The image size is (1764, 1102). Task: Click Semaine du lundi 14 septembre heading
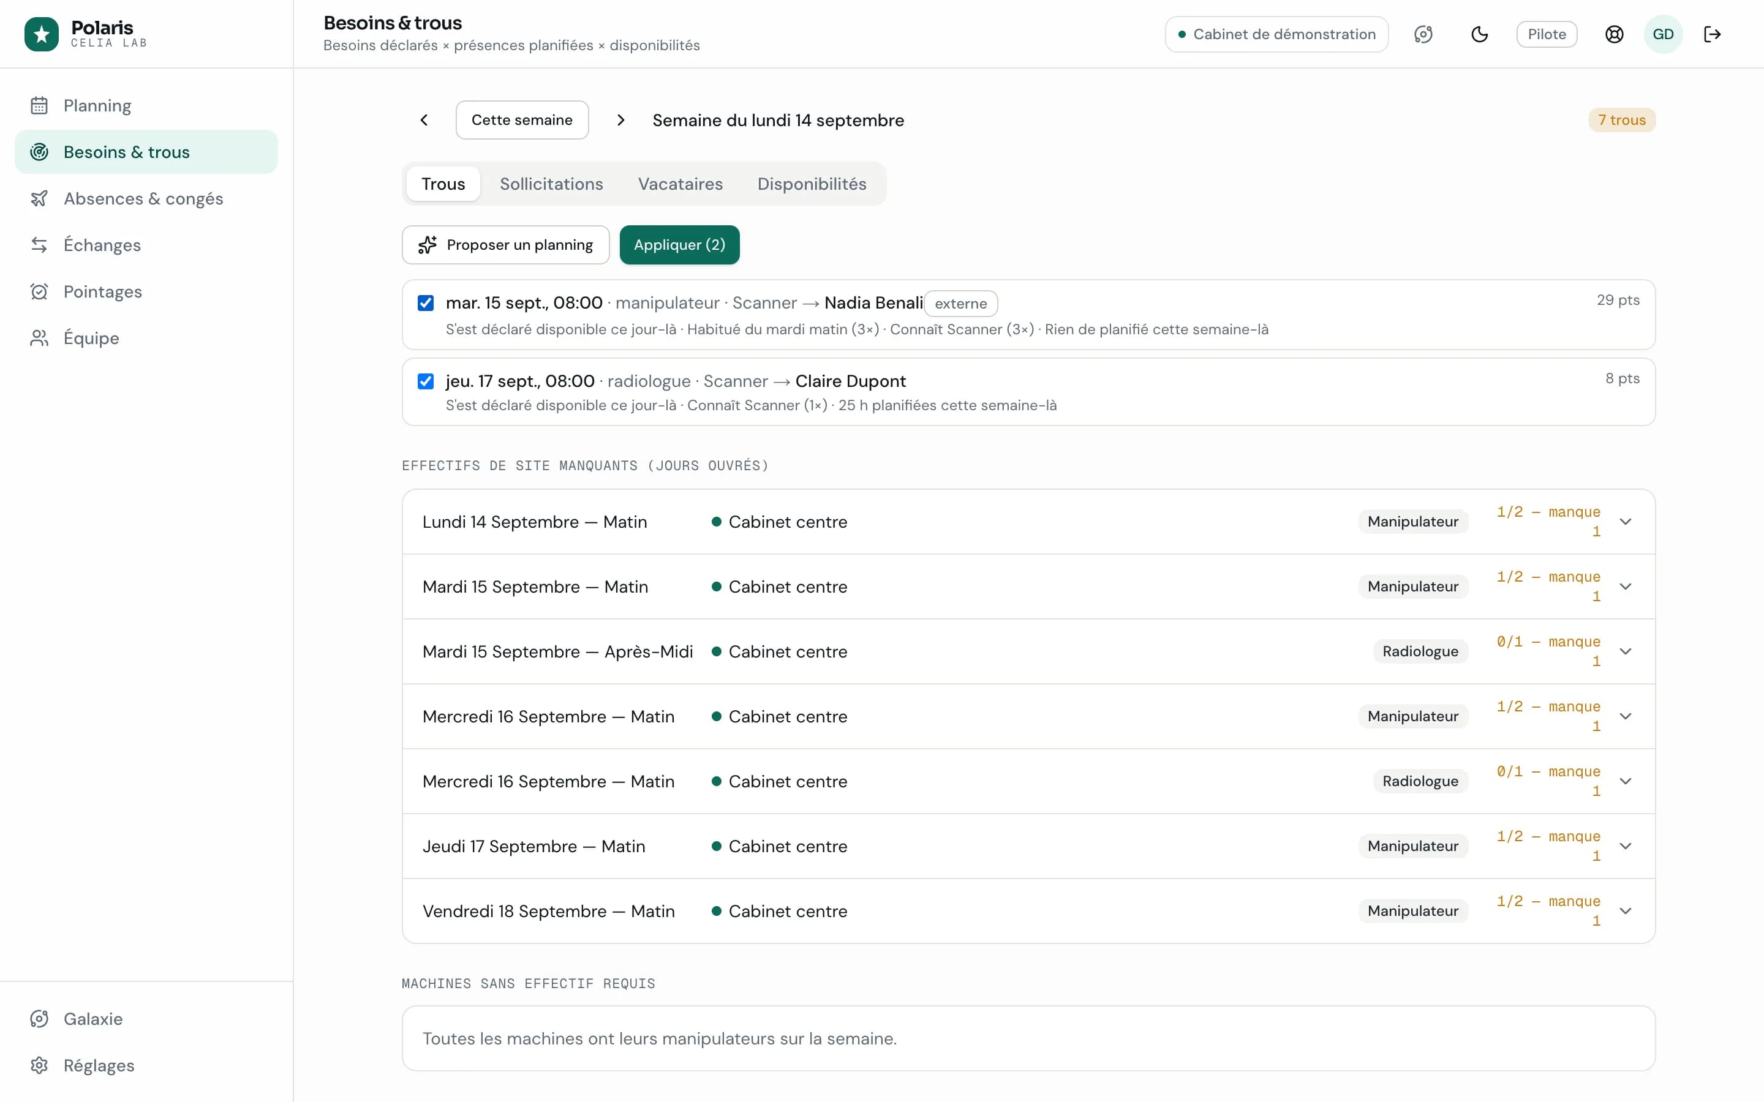coord(778,120)
